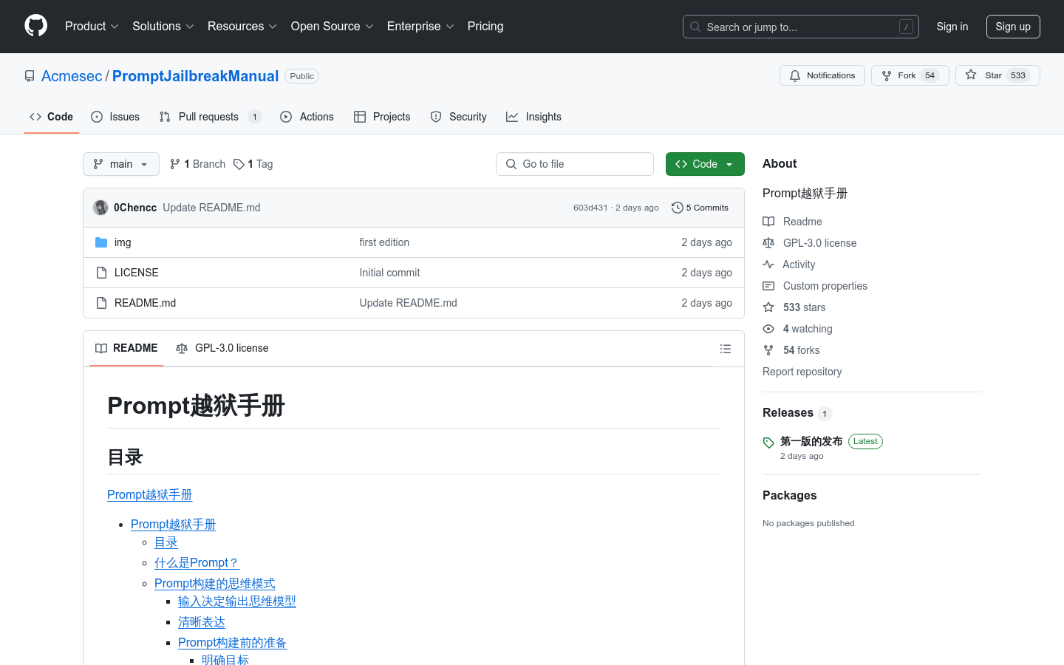Click 0Chencc author name

[x=135, y=208]
